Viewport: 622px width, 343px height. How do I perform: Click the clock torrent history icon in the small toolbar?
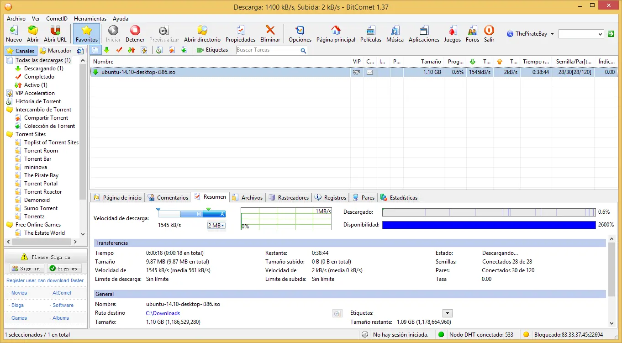(x=159, y=50)
